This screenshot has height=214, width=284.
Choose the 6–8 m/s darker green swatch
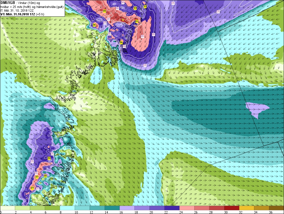(x=52, y=208)
